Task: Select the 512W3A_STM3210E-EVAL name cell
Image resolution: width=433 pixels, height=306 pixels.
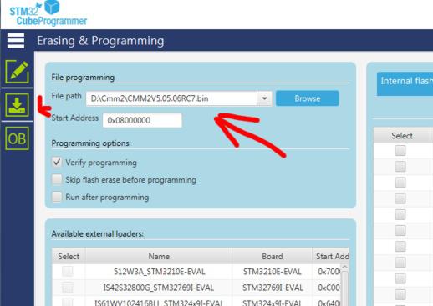Action: pos(159,272)
